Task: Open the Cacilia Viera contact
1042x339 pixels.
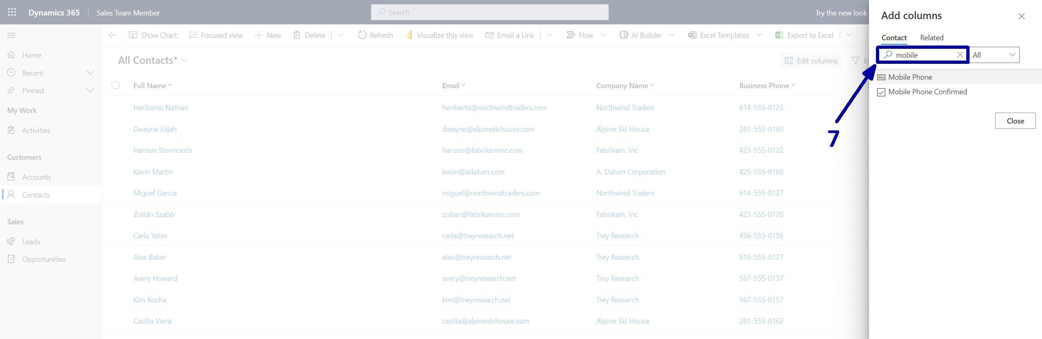Action: pyautogui.click(x=152, y=321)
